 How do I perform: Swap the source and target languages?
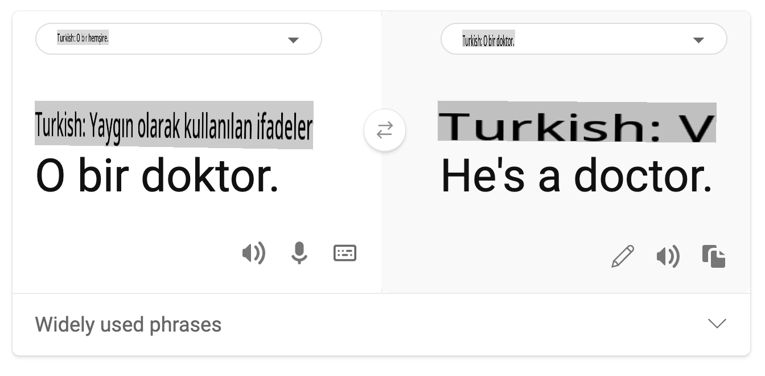click(x=385, y=130)
